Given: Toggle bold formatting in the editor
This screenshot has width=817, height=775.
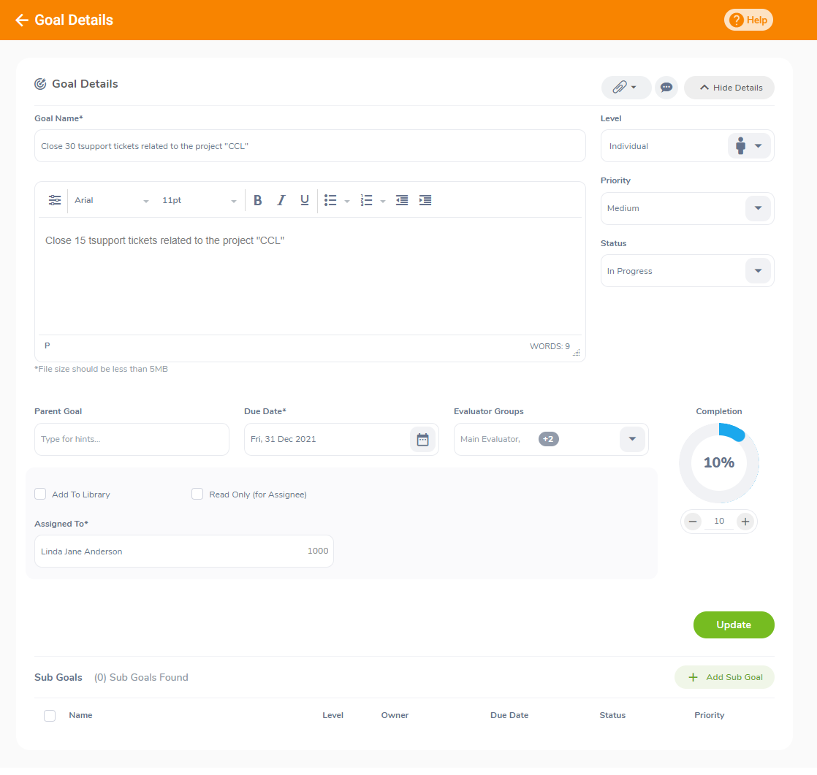Looking at the screenshot, I should point(257,199).
